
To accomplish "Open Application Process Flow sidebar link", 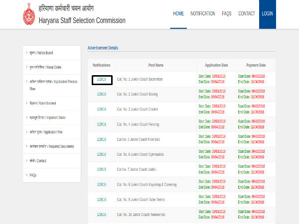I will 53,85.
